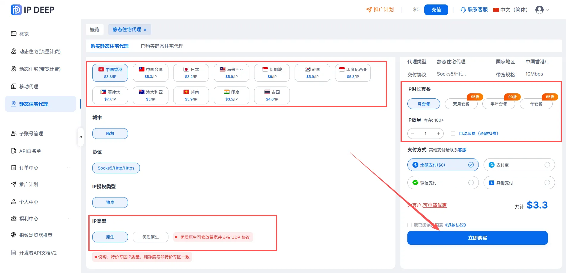Open the 《退款协议》 link
The image size is (566, 273).
pos(455,225)
